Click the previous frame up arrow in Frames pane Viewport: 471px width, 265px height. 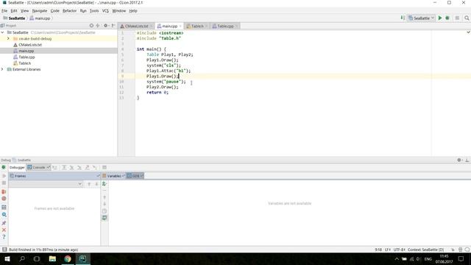click(89, 184)
